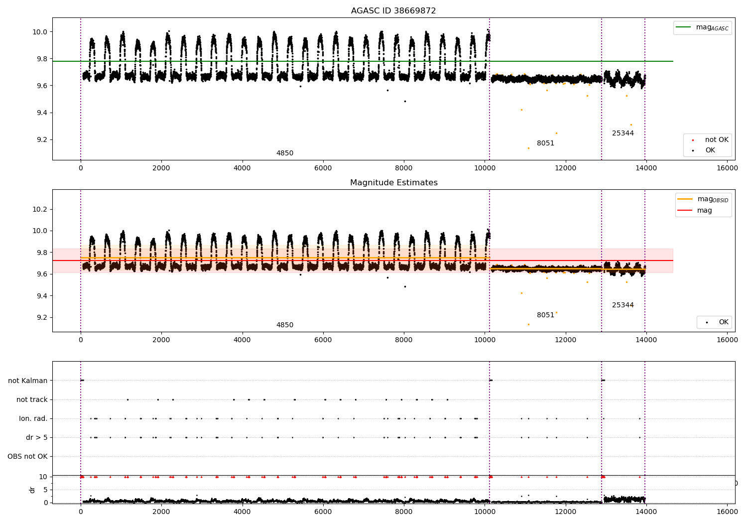Click the red 'mag' legend entry text

[705, 211]
